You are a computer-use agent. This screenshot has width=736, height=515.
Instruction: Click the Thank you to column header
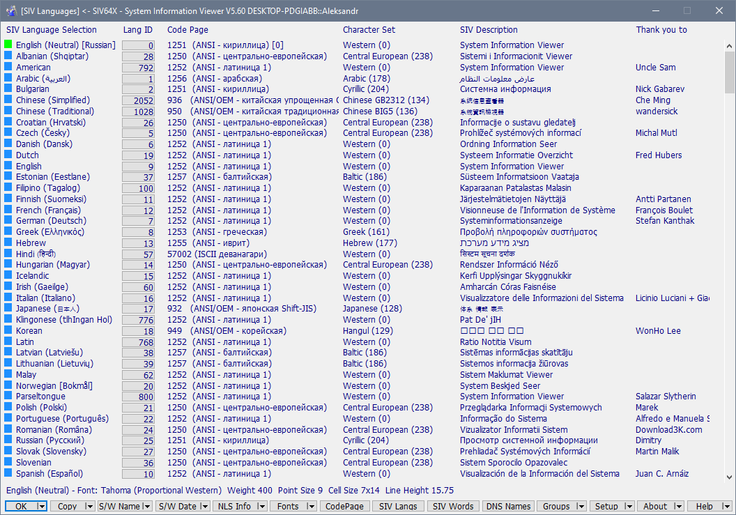(661, 29)
